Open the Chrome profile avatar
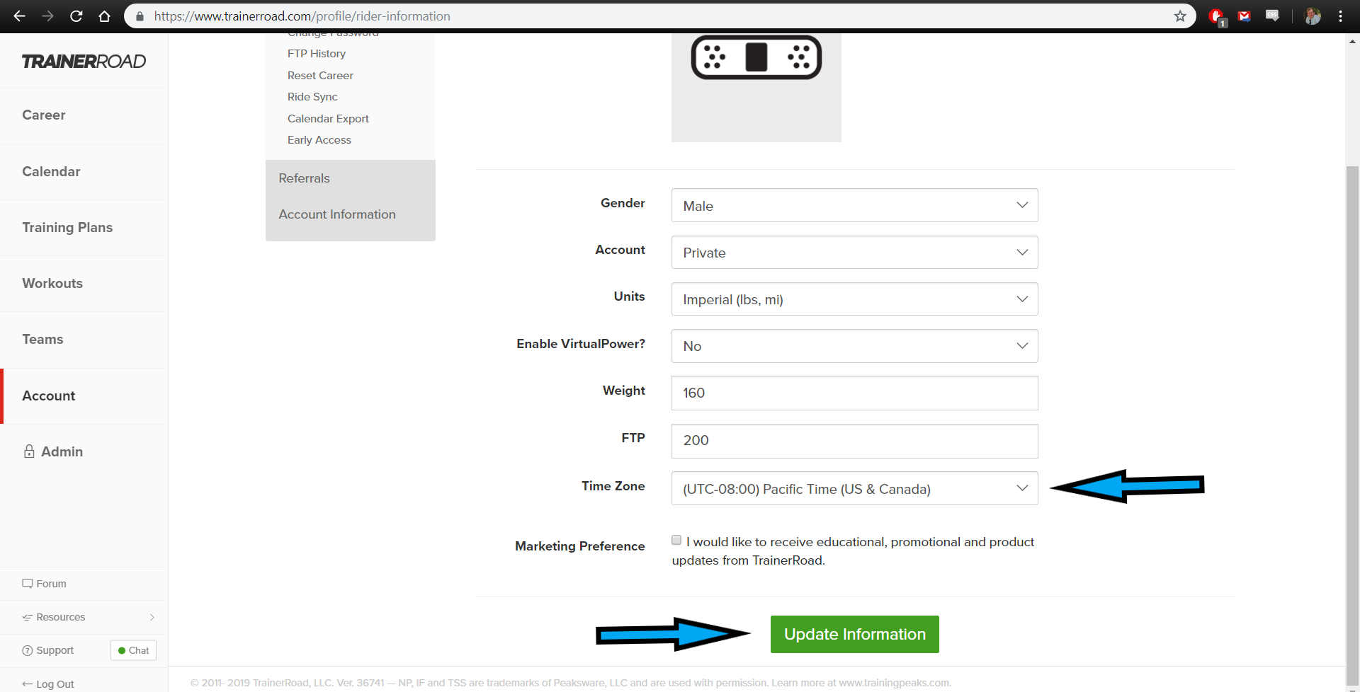Image resolution: width=1360 pixels, height=692 pixels. click(x=1313, y=16)
